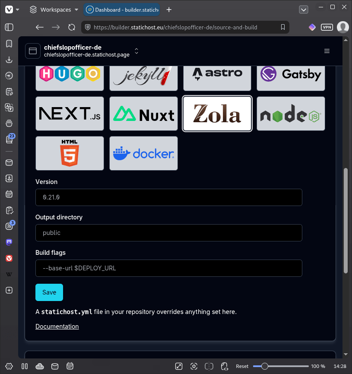This screenshot has width=352, height=374.
Task: Go back to the previous page
Action: click(40, 27)
